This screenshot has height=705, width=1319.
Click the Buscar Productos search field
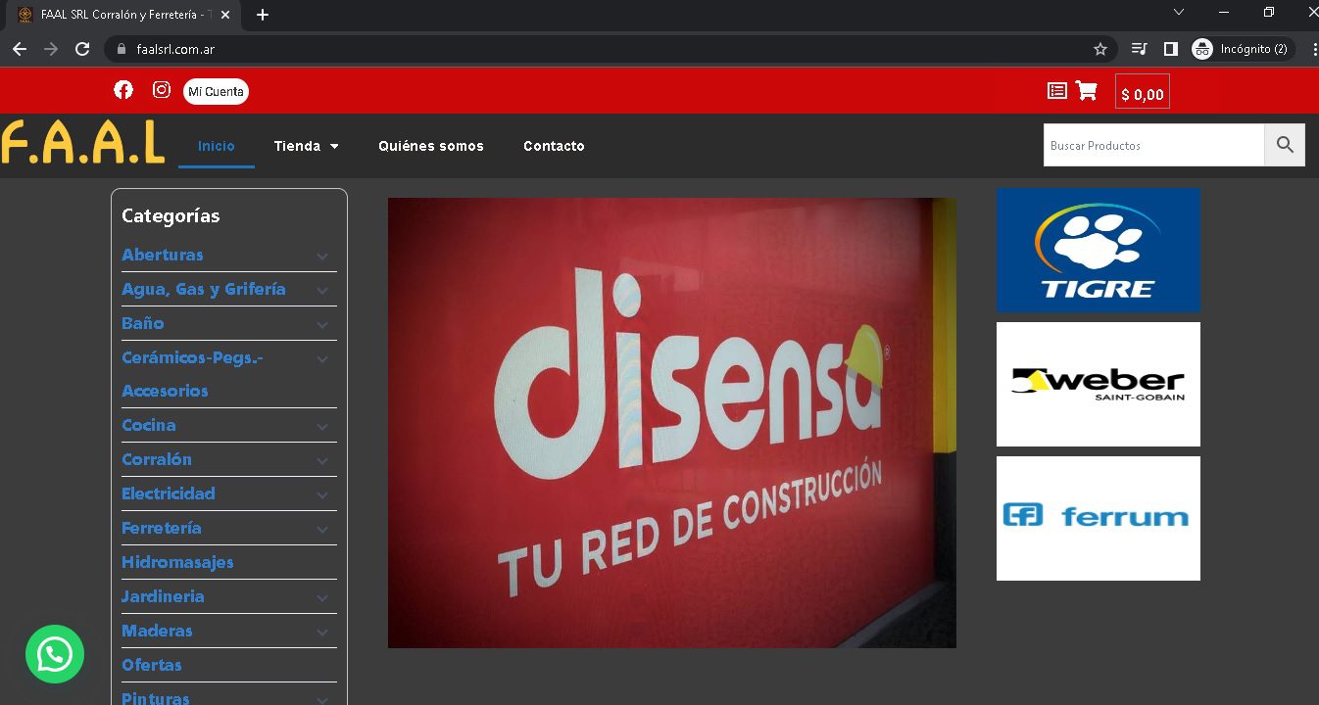pyautogui.click(x=1153, y=145)
